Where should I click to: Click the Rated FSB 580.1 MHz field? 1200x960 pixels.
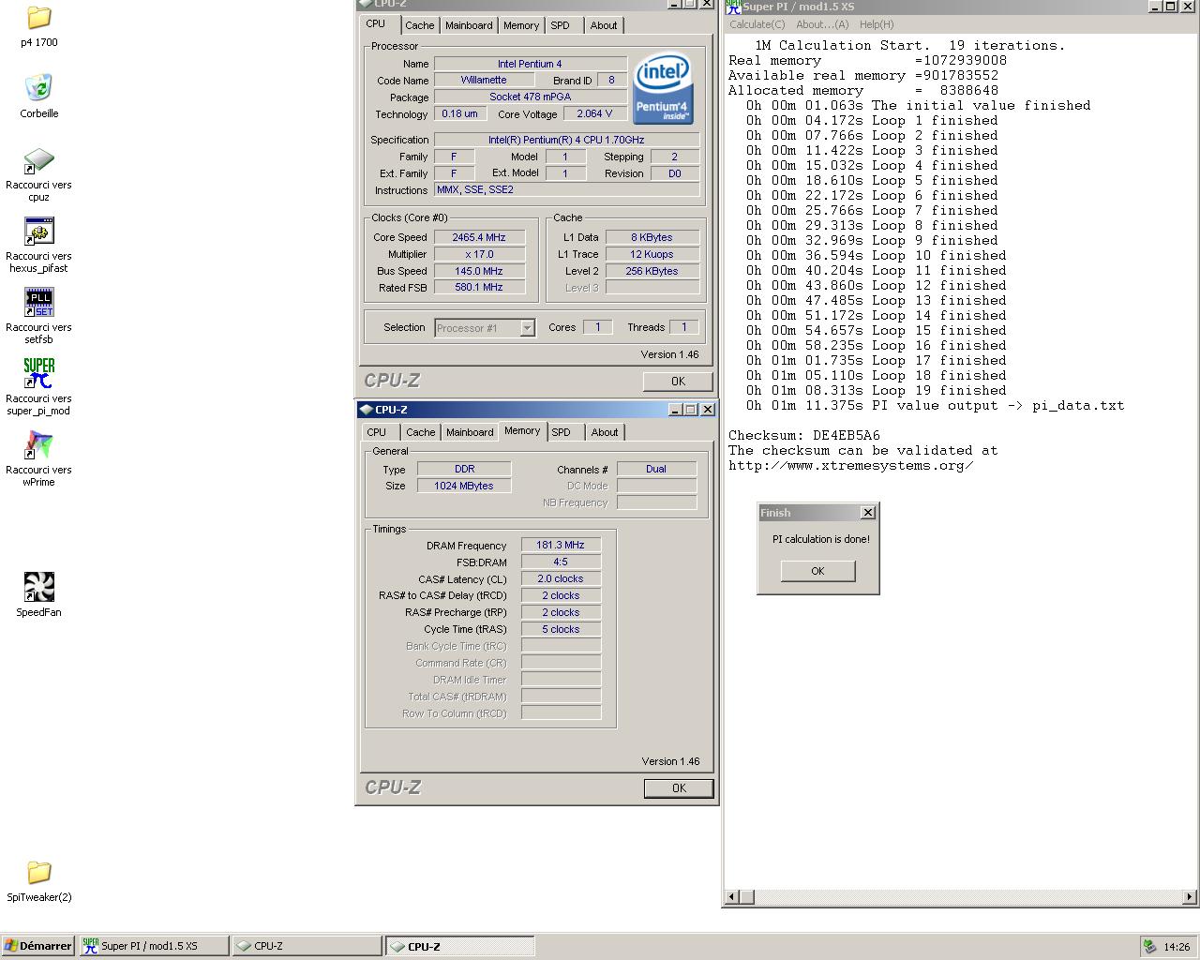tap(479, 288)
